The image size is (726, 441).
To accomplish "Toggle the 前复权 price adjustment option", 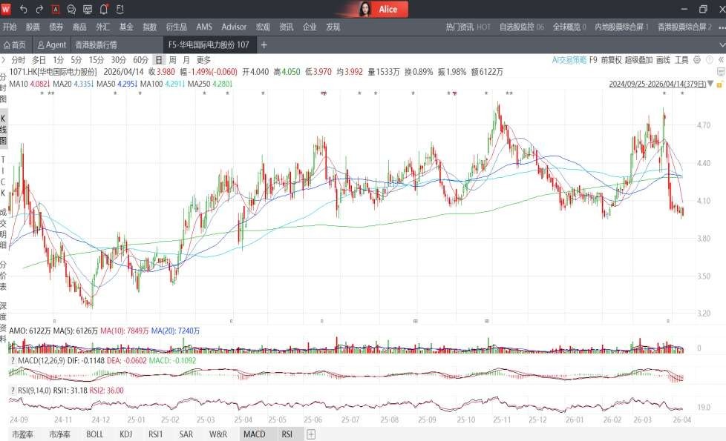I will pyautogui.click(x=611, y=60).
